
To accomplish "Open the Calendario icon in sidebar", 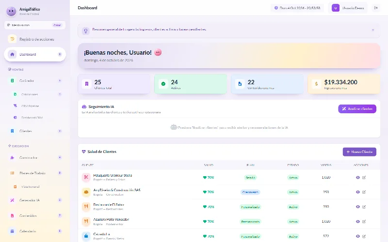I will [x=12, y=231].
